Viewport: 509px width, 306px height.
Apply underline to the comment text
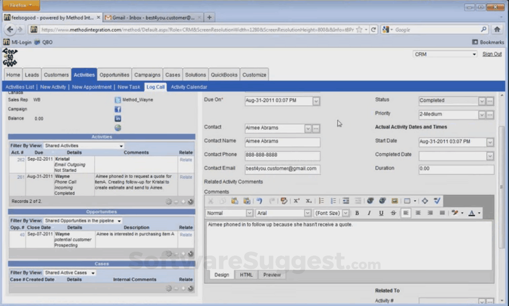pyautogui.click(x=380, y=213)
